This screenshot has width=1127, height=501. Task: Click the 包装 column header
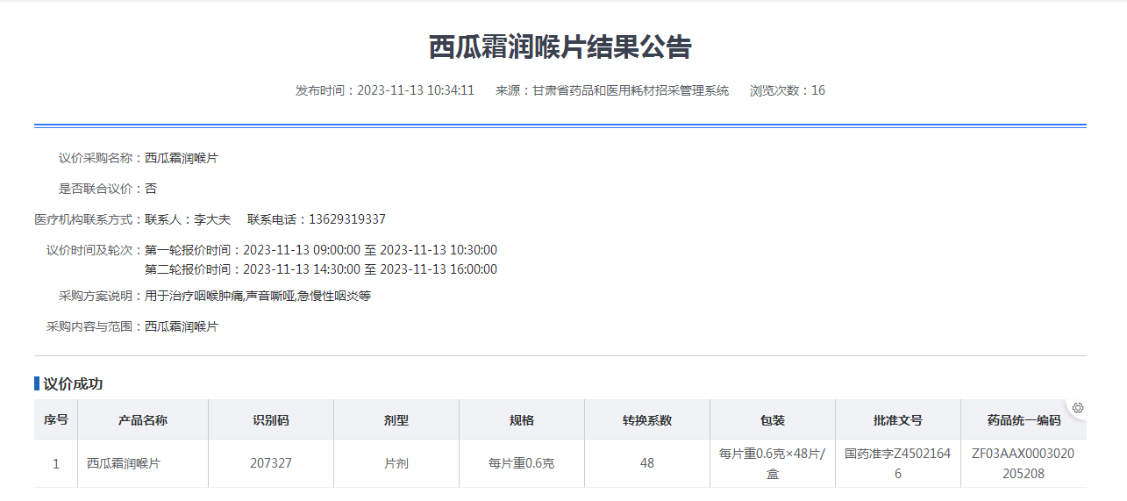coord(773,420)
